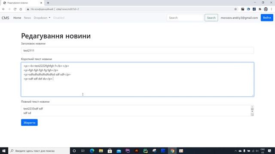Open News in the navbar

coord(27,18)
